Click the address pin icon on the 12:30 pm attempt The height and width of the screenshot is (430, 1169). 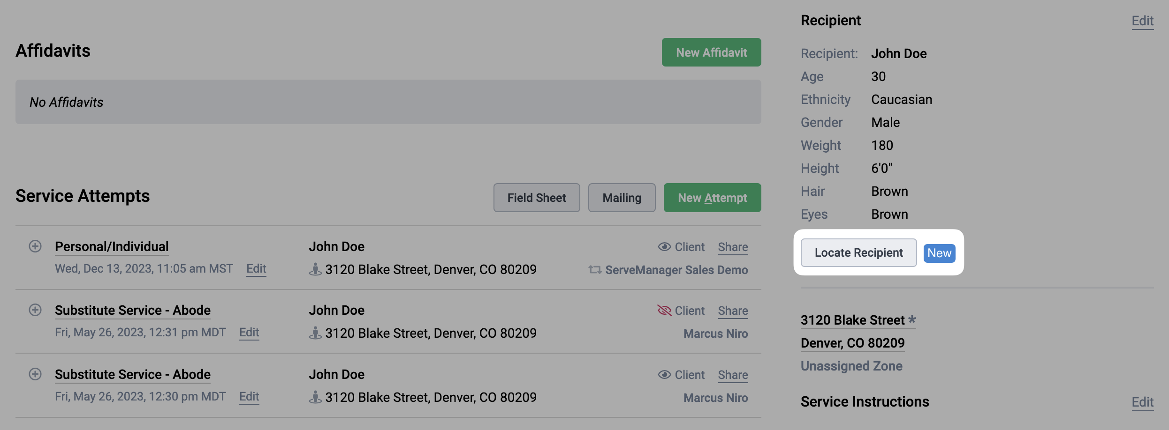coord(315,397)
